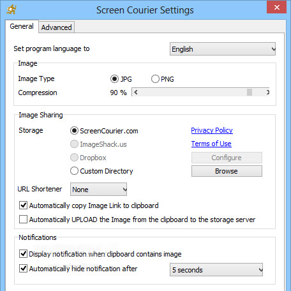This screenshot has width=291, height=291.
Task: Disable automatic copy of Image Link to clipboard
Action: 23,205
